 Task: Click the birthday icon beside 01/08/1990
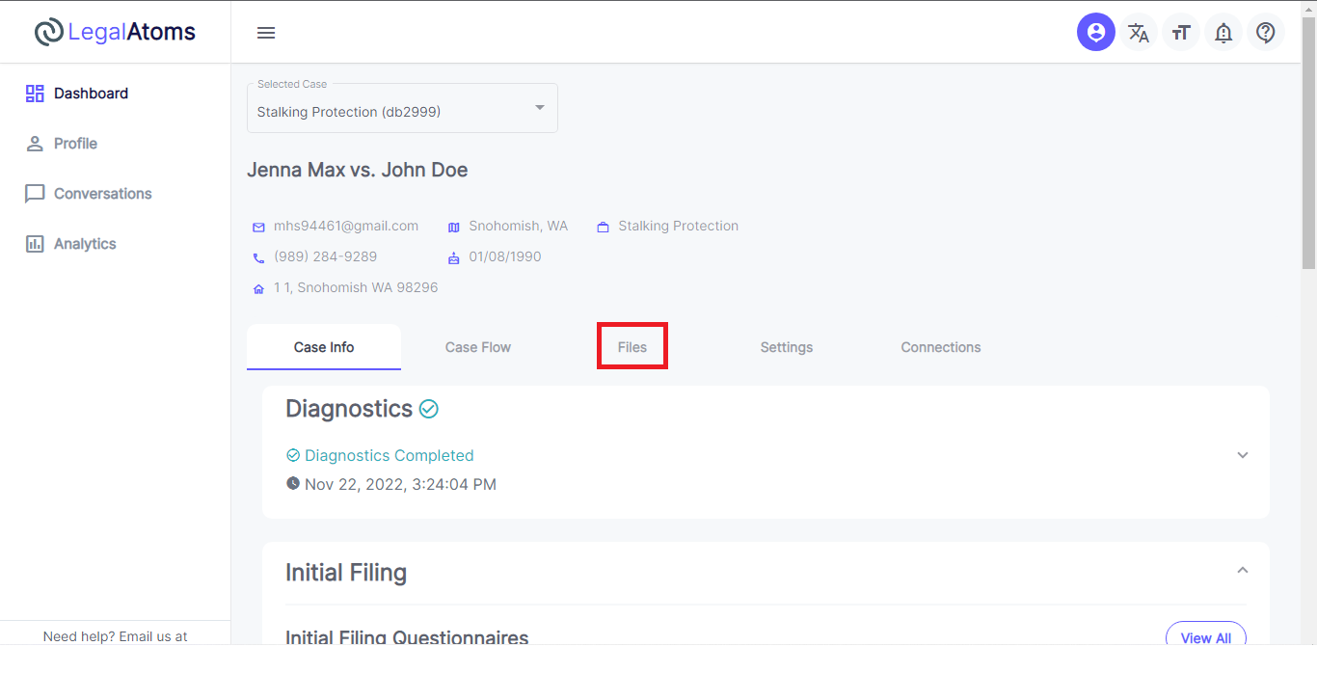(x=454, y=257)
